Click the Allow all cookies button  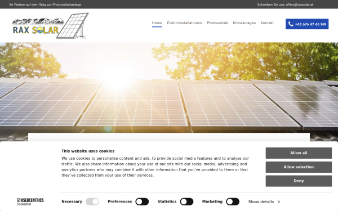(x=299, y=153)
